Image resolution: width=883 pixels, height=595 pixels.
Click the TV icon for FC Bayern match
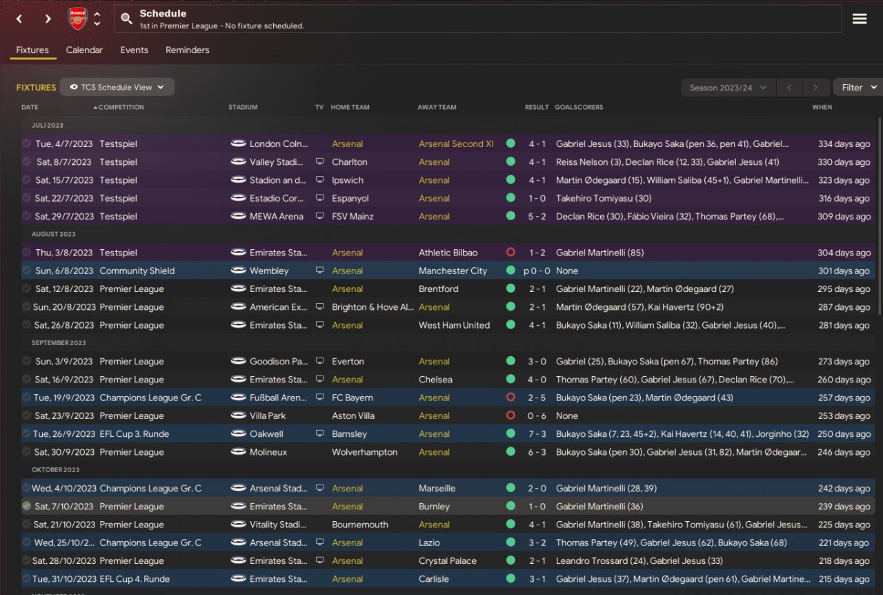click(x=319, y=398)
